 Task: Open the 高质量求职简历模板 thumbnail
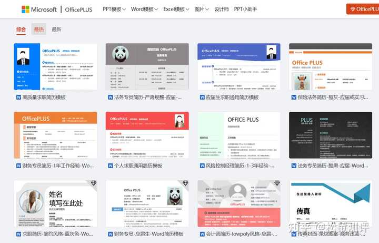(x=55, y=66)
